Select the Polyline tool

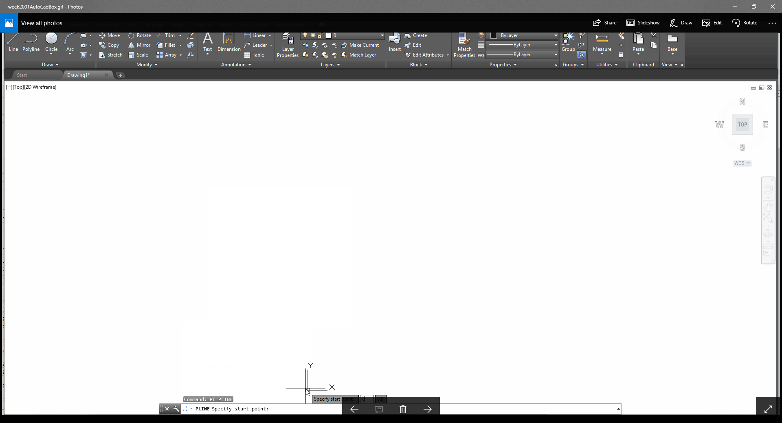[31, 43]
